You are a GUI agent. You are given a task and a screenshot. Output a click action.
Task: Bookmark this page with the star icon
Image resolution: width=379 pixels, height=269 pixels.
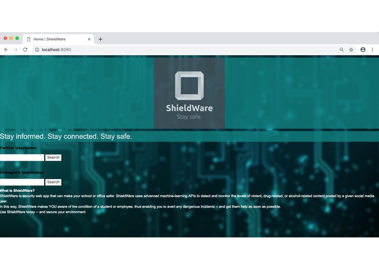coord(351,50)
